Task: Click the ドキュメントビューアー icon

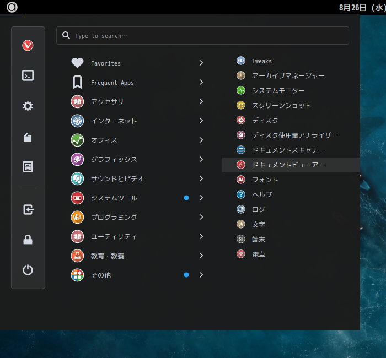Action: click(x=241, y=165)
